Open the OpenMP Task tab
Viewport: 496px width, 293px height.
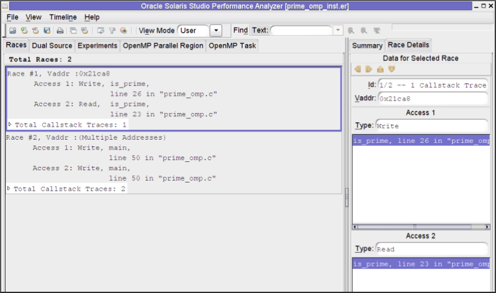(x=232, y=45)
